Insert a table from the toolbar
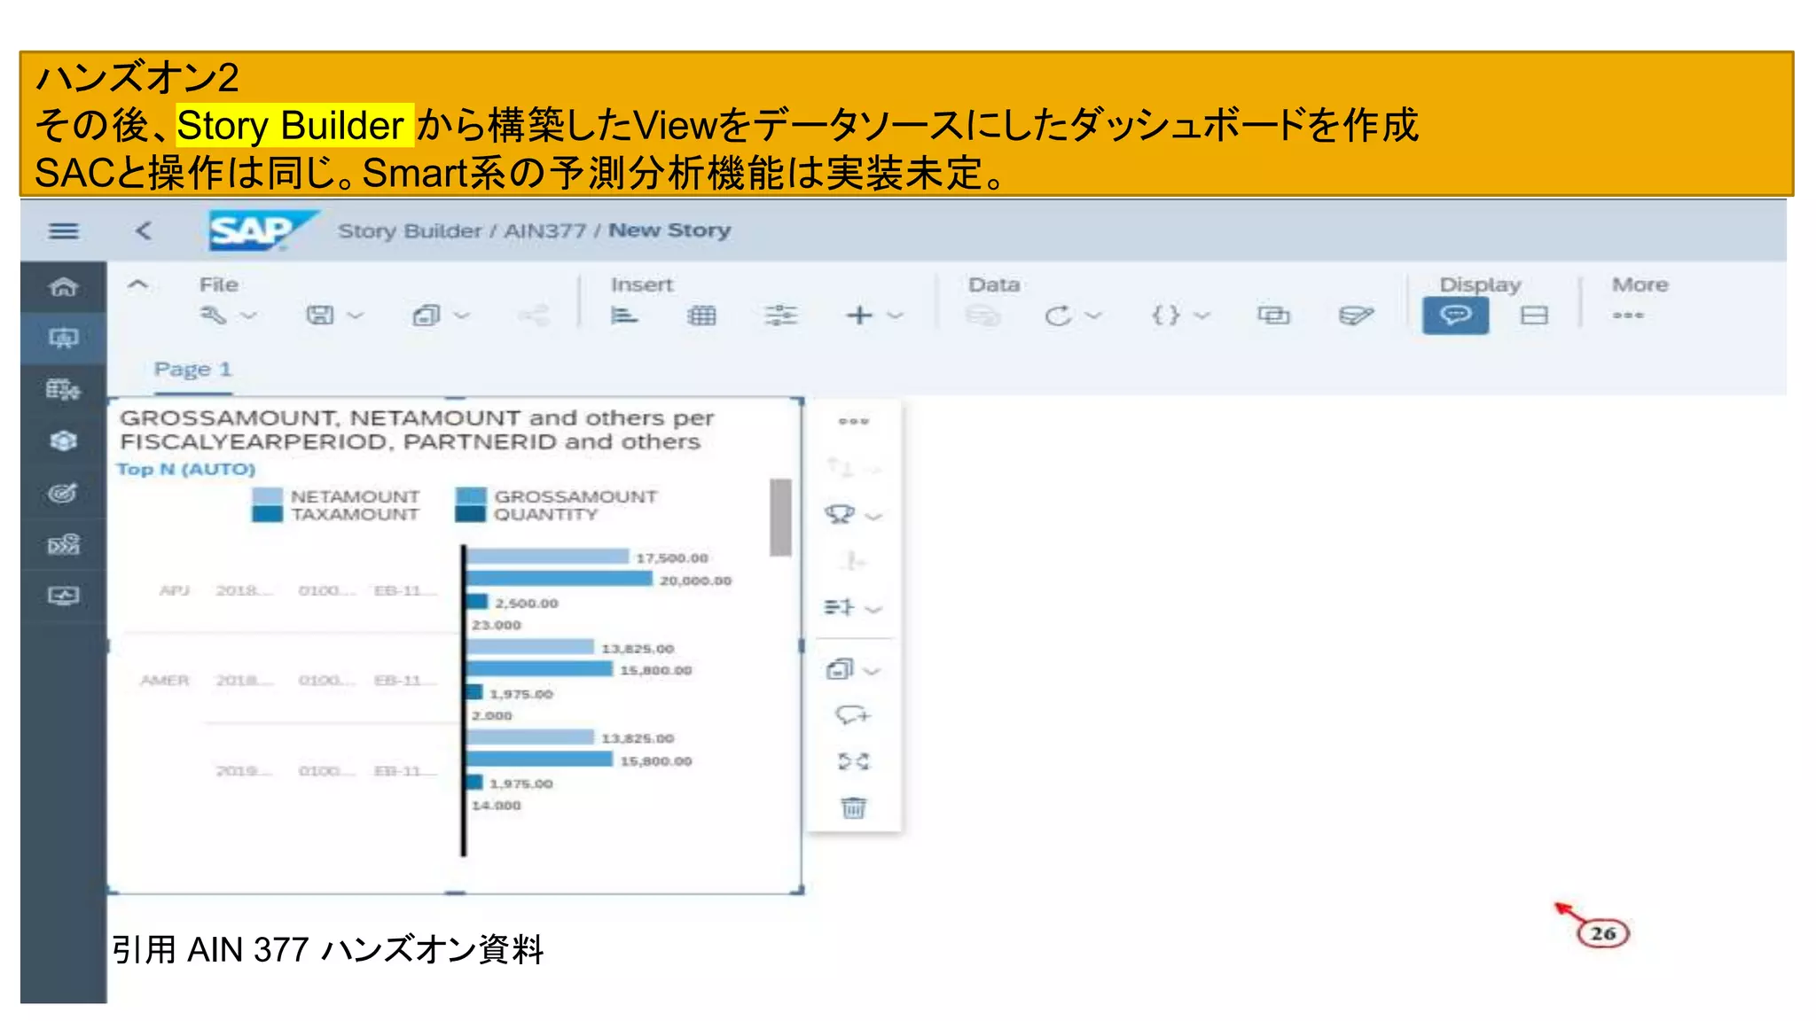This screenshot has height=1021, width=1816. pos(701,316)
